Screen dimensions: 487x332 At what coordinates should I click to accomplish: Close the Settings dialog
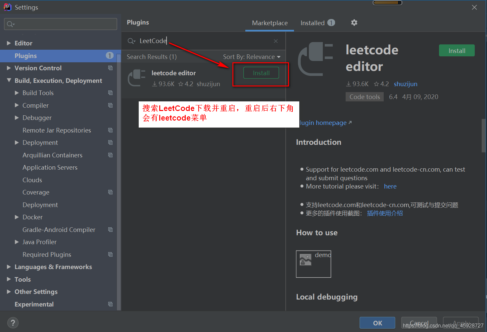click(474, 7)
